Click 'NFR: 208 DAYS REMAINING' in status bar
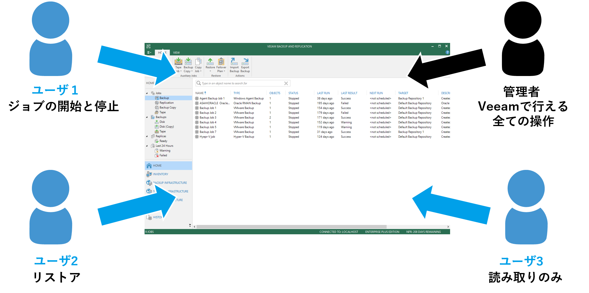The width and height of the screenshot is (589, 293). click(x=424, y=232)
